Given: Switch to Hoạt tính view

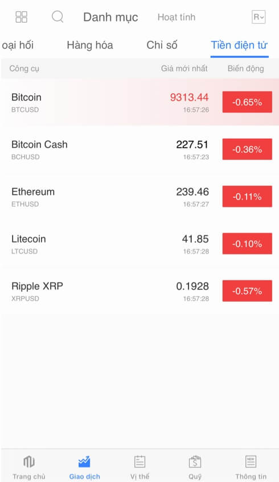Looking at the screenshot, I should pos(177,17).
